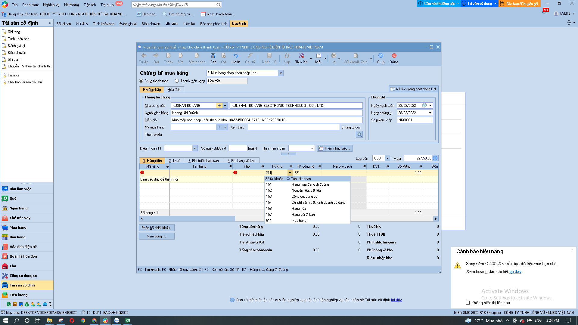Add new supplier with plus icon
The height and width of the screenshot is (325, 578).
pos(219,106)
